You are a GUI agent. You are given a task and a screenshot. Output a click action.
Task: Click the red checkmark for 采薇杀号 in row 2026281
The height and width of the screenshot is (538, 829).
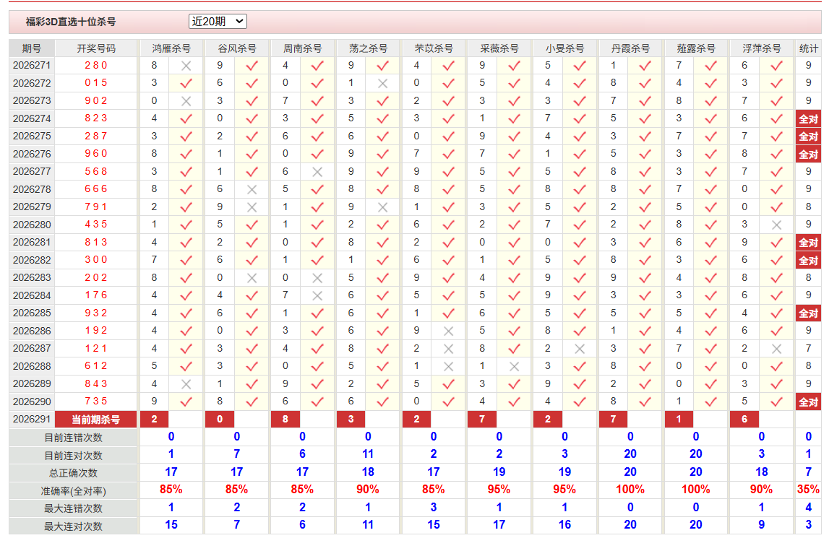pyautogui.click(x=514, y=243)
